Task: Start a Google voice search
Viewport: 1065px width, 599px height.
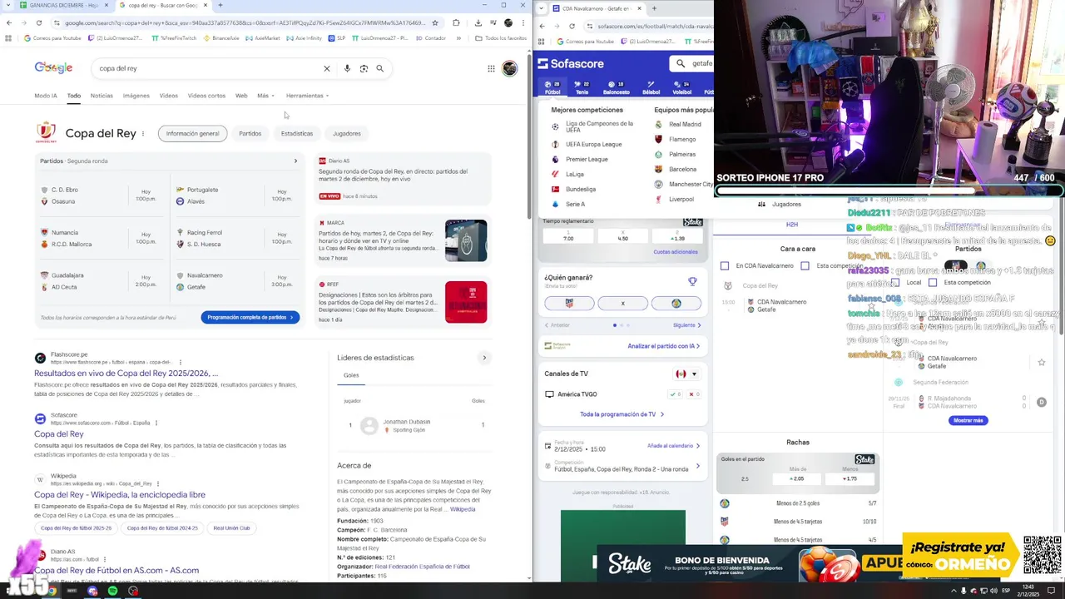Action: (347, 68)
